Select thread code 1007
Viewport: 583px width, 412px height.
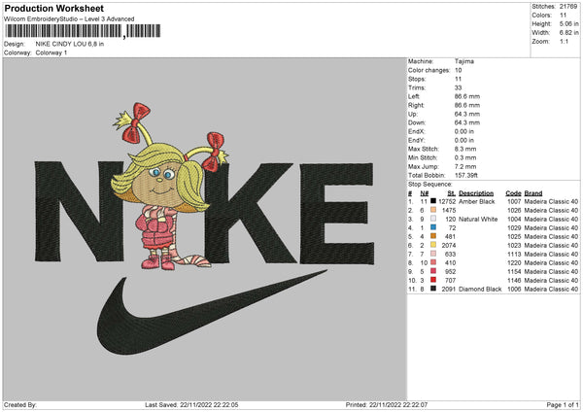514,201
